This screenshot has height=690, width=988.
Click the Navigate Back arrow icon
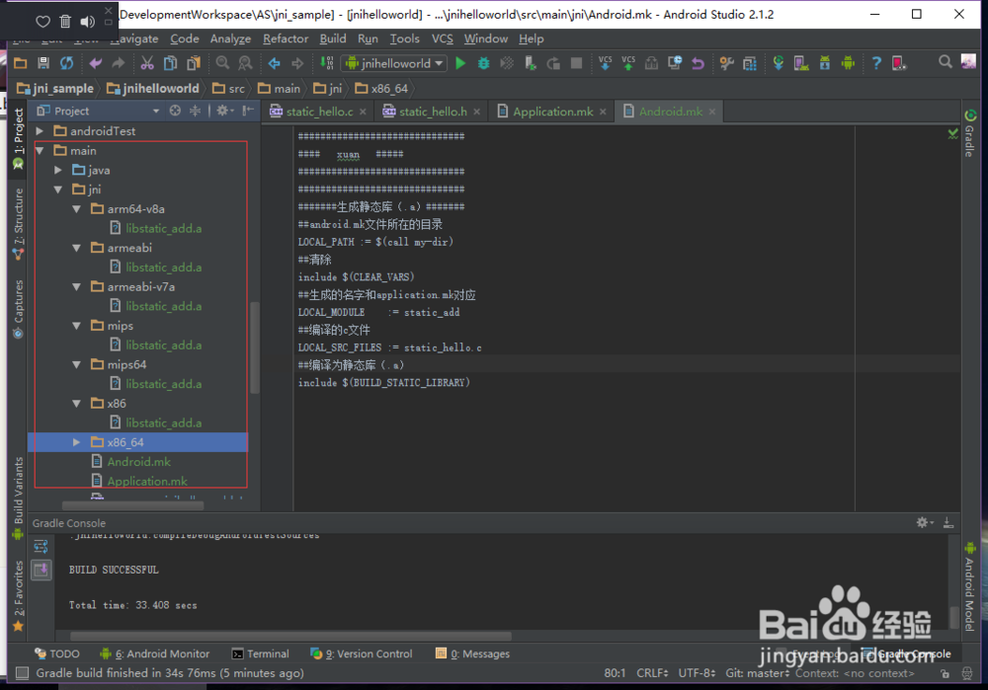pyautogui.click(x=274, y=63)
